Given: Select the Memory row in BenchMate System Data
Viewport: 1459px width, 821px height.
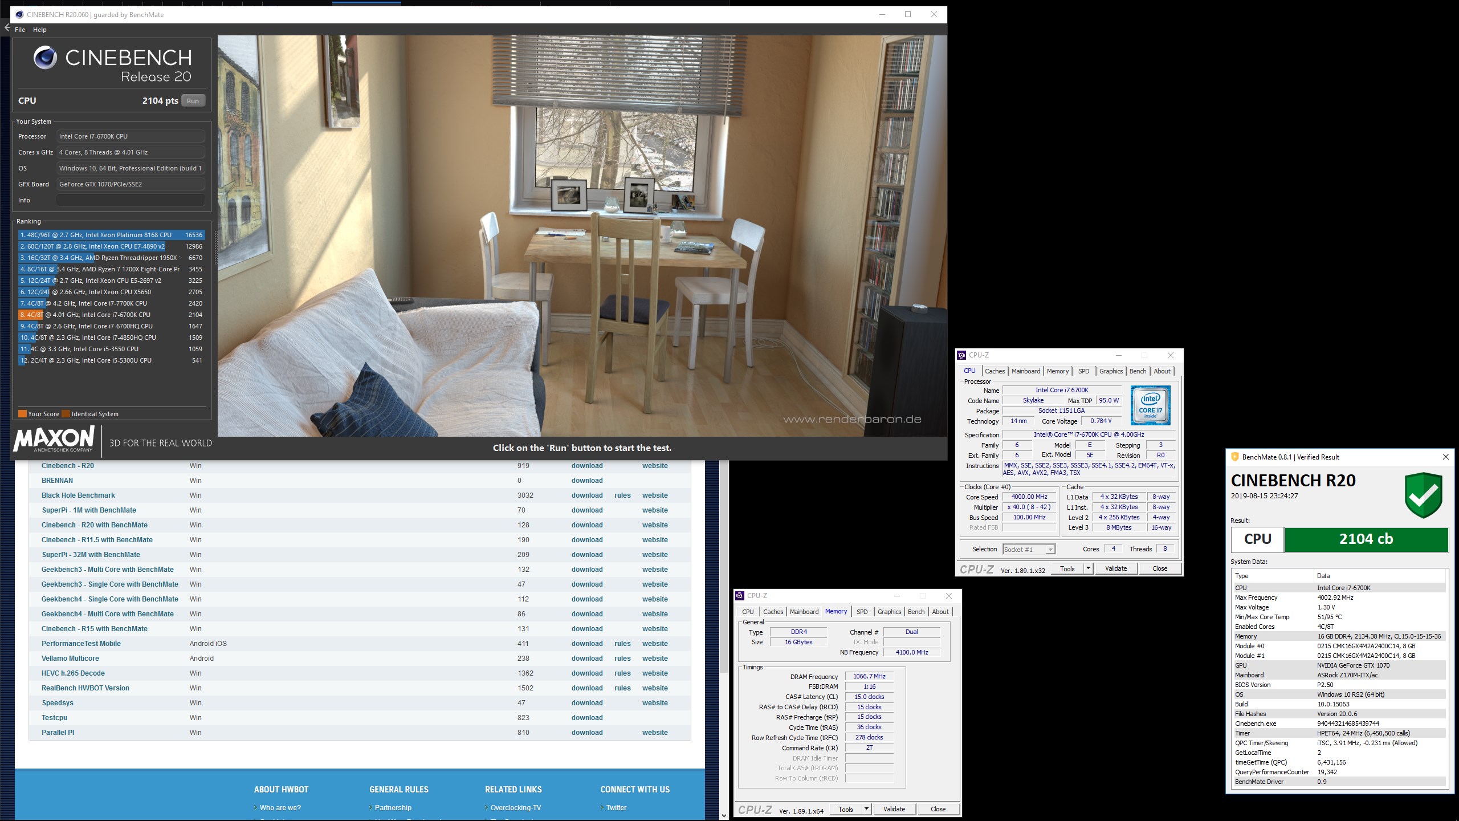Looking at the screenshot, I should point(1339,636).
